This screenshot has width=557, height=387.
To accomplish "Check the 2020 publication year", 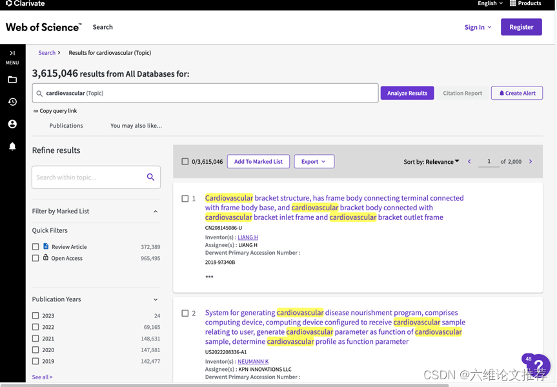I will pos(35,350).
